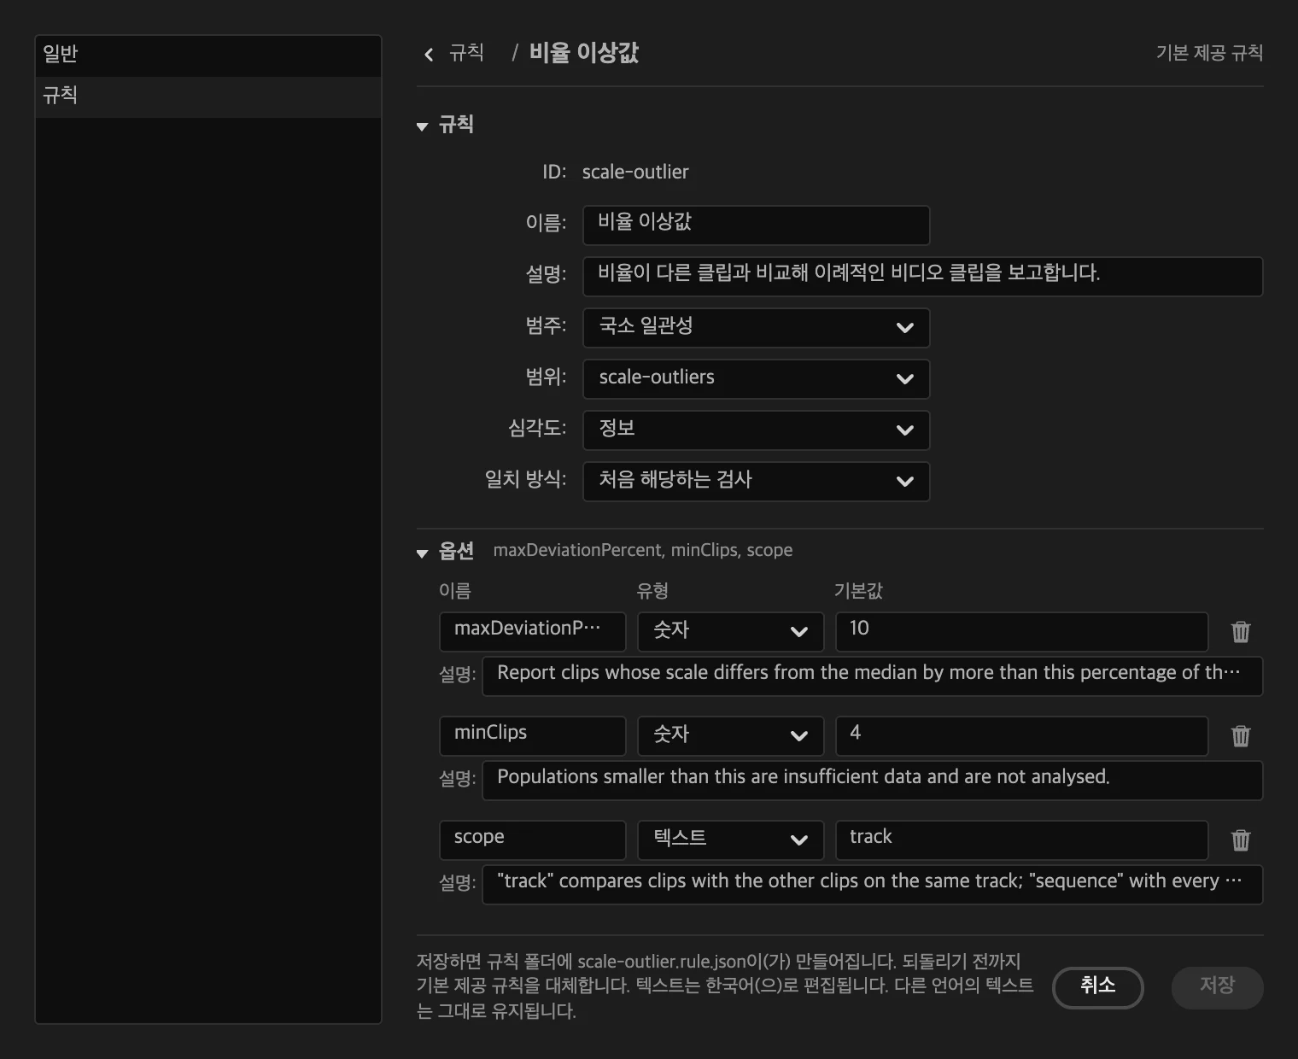Edit the scope description field

[x=873, y=885]
